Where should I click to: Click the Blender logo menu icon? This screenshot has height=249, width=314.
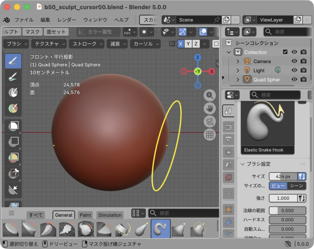coord(7,20)
